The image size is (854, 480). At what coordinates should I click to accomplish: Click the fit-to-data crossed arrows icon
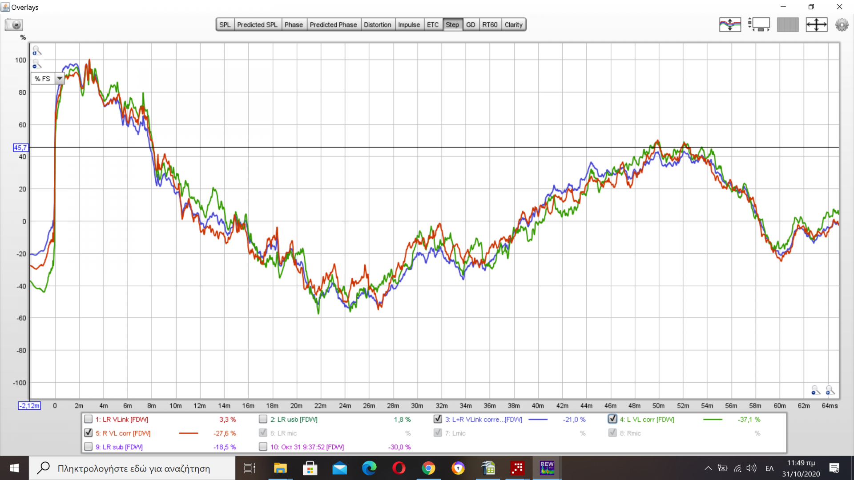[x=816, y=24]
